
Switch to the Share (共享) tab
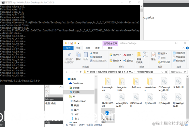[x=88, y=48]
